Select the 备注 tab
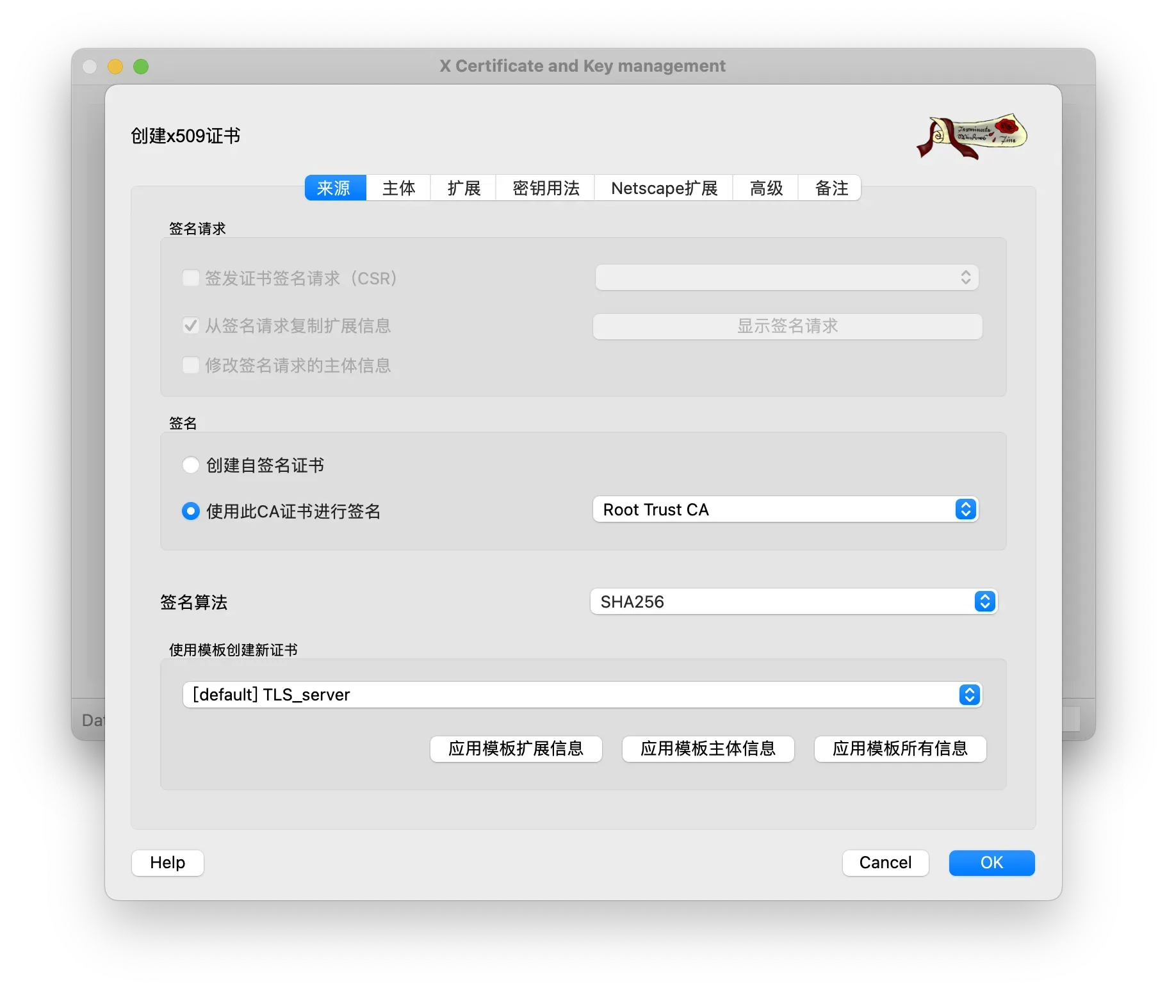 coord(831,188)
